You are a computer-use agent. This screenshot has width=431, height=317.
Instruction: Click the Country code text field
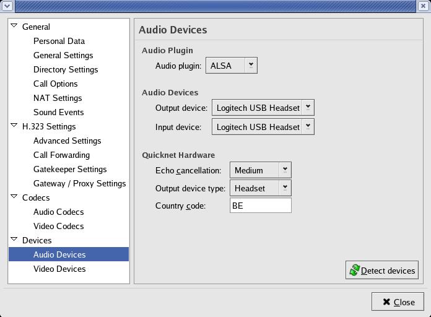pyautogui.click(x=260, y=206)
